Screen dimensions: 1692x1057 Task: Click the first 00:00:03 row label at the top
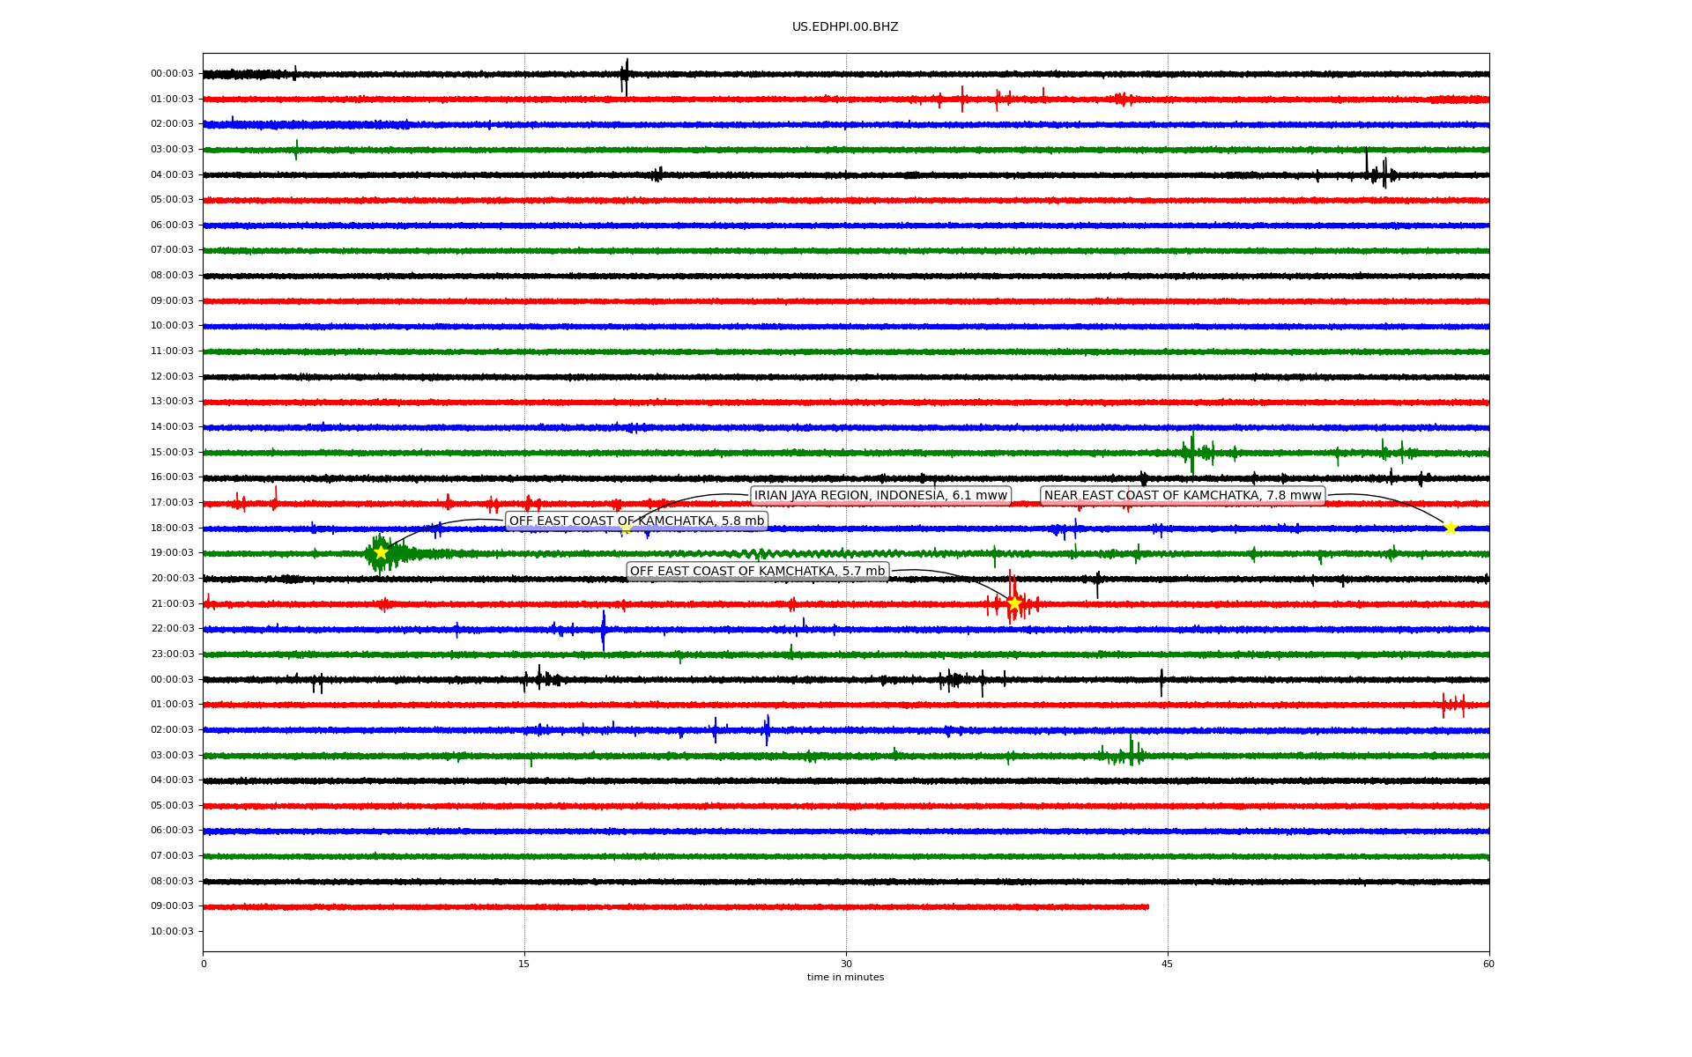[172, 74]
